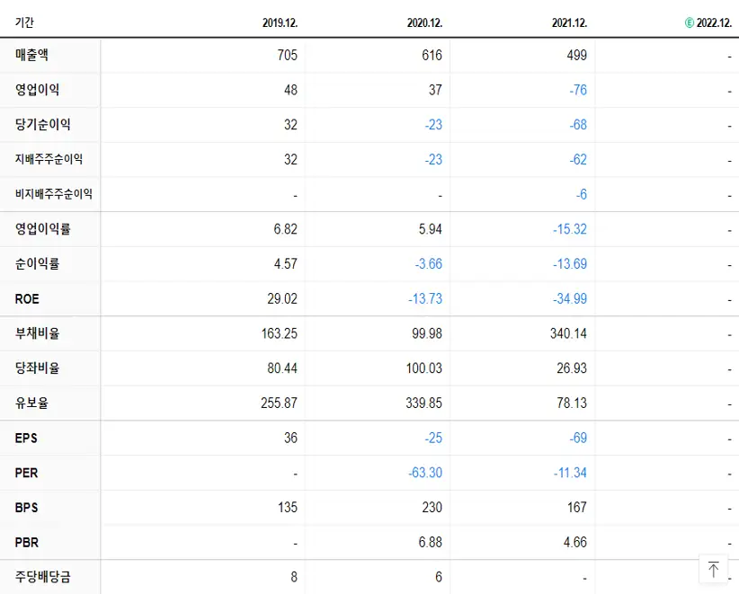739x594 pixels.
Task: Select debt ratio value 163.25
Action: (x=280, y=333)
